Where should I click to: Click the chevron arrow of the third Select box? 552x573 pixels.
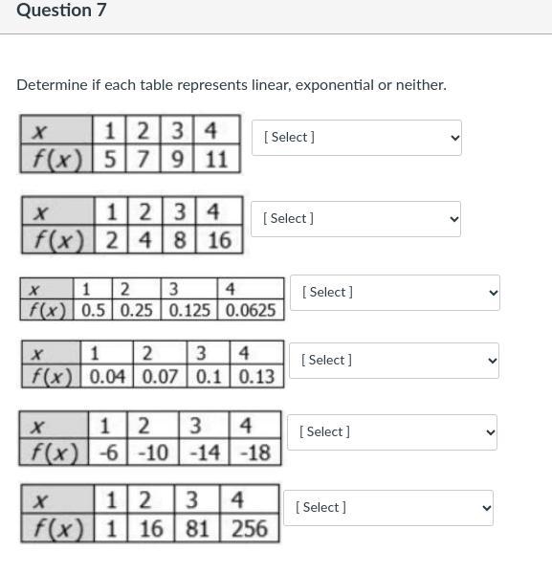tap(493, 293)
